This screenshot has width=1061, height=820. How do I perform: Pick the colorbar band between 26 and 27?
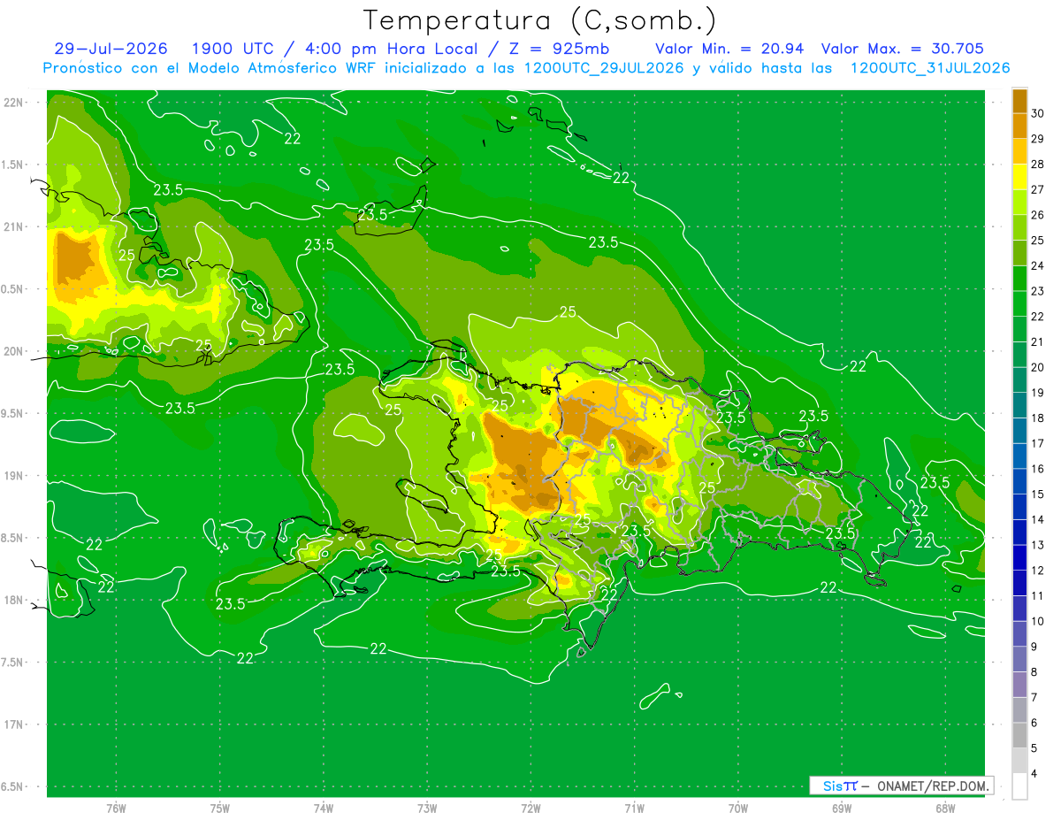[1019, 203]
